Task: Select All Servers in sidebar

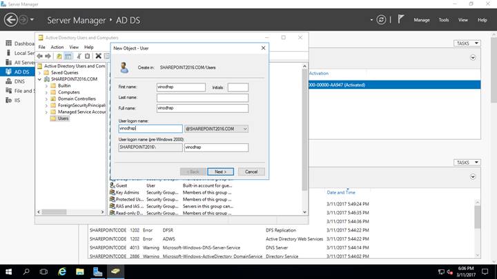Action: [x=19, y=62]
